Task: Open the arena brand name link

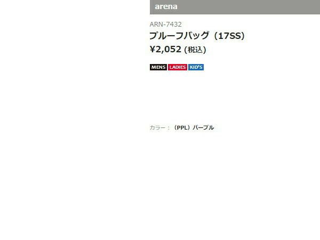Action: point(166,6)
